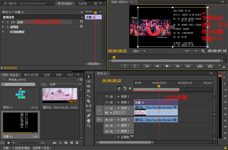Image resolution: width=228 pixels, height=150 pixels.
Task: Switch project panel to list view
Action: click(x=3, y=143)
